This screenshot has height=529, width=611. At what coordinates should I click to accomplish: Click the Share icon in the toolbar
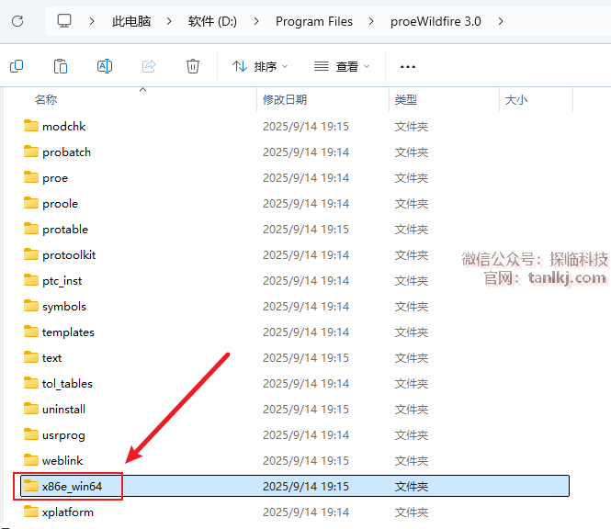(149, 66)
